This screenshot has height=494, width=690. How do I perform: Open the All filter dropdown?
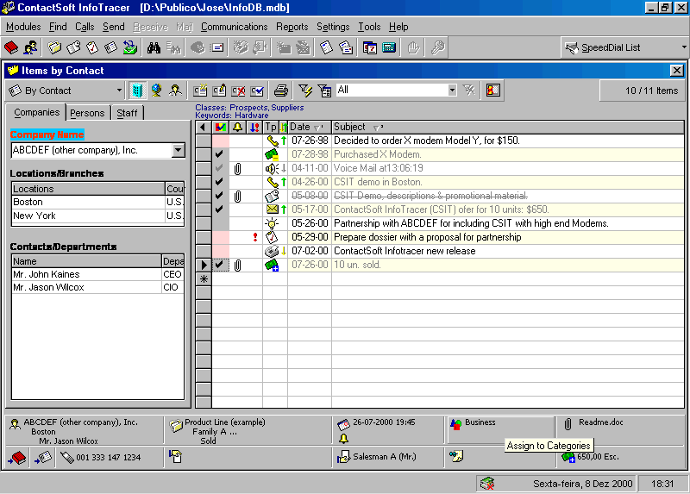coord(452,91)
